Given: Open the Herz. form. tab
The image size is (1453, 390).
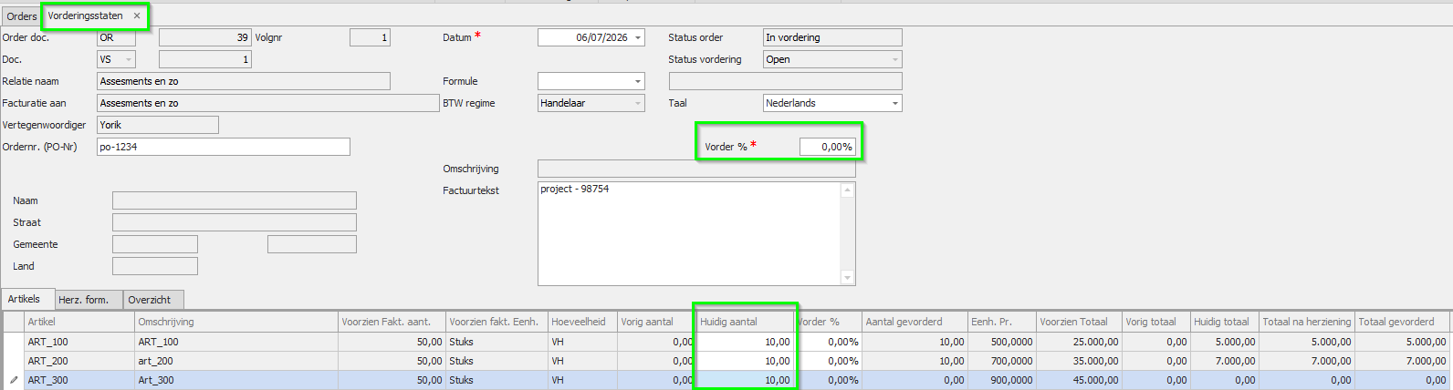Looking at the screenshot, I should tap(83, 300).
